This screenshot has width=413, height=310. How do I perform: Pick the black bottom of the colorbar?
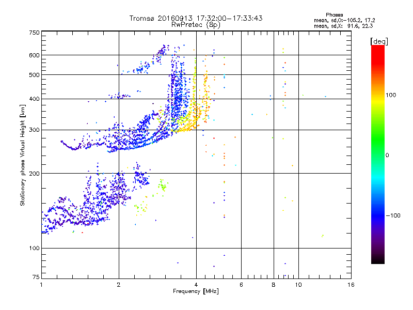[377, 261]
